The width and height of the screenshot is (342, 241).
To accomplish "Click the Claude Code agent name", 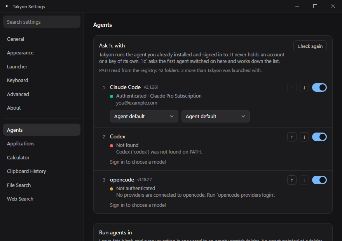I will coord(125,87).
